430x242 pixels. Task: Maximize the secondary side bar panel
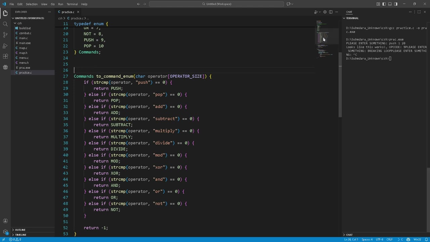(x=419, y=12)
